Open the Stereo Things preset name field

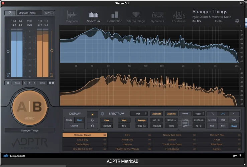(x=30, y=13)
